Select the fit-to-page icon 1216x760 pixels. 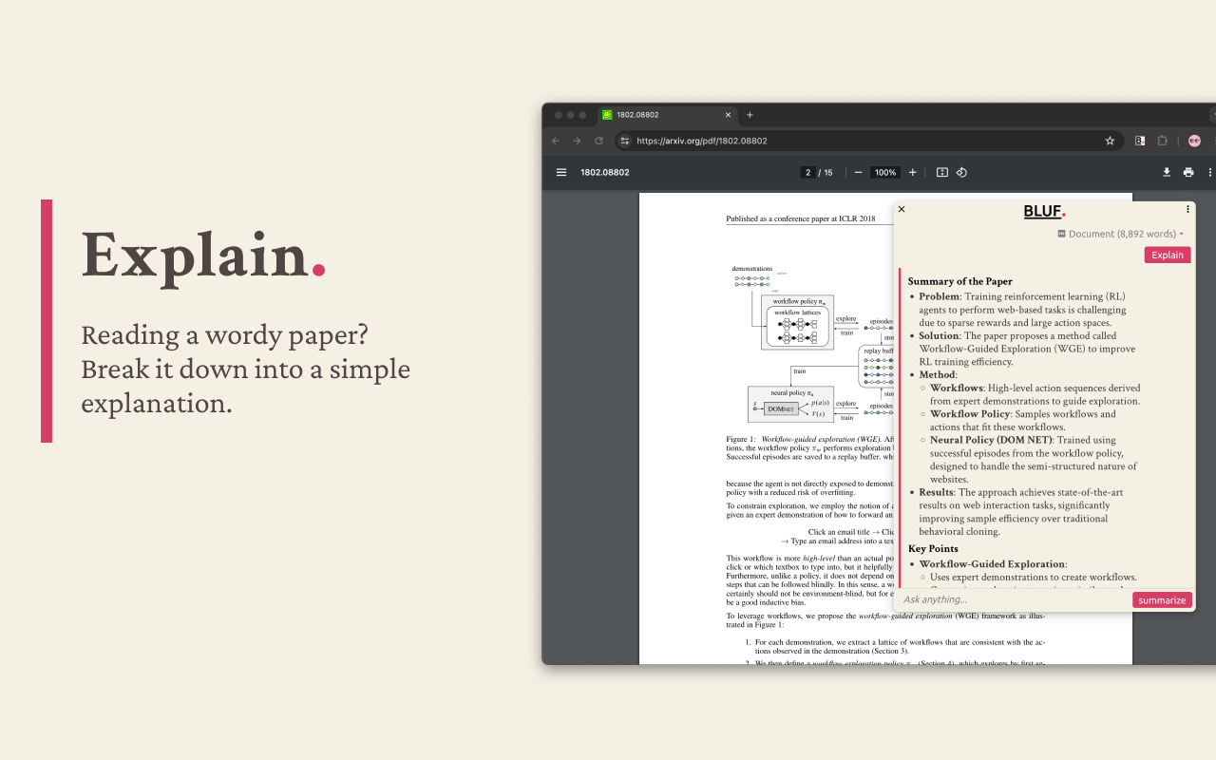tap(941, 172)
